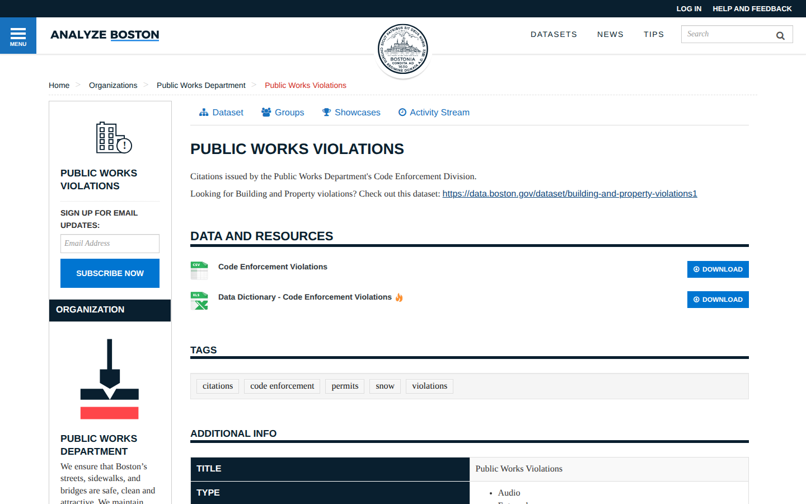Click the XLS file icon for Data Dictionary
The height and width of the screenshot is (504, 806).
pos(199,301)
